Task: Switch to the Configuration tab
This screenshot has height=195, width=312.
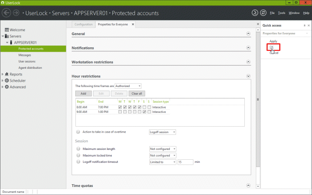Action: pyautogui.click(x=84, y=24)
